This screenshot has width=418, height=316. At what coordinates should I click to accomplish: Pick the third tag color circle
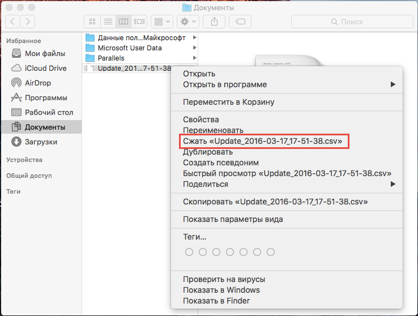pos(216,252)
